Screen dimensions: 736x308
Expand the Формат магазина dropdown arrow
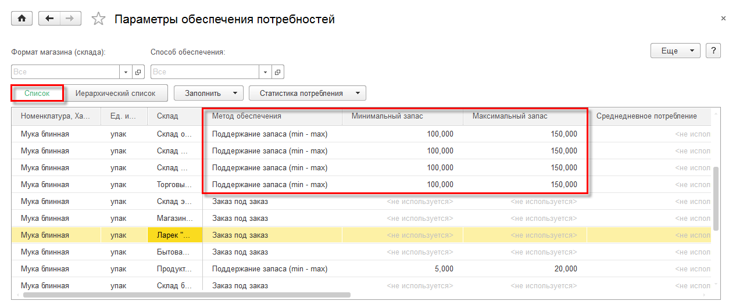click(x=126, y=72)
